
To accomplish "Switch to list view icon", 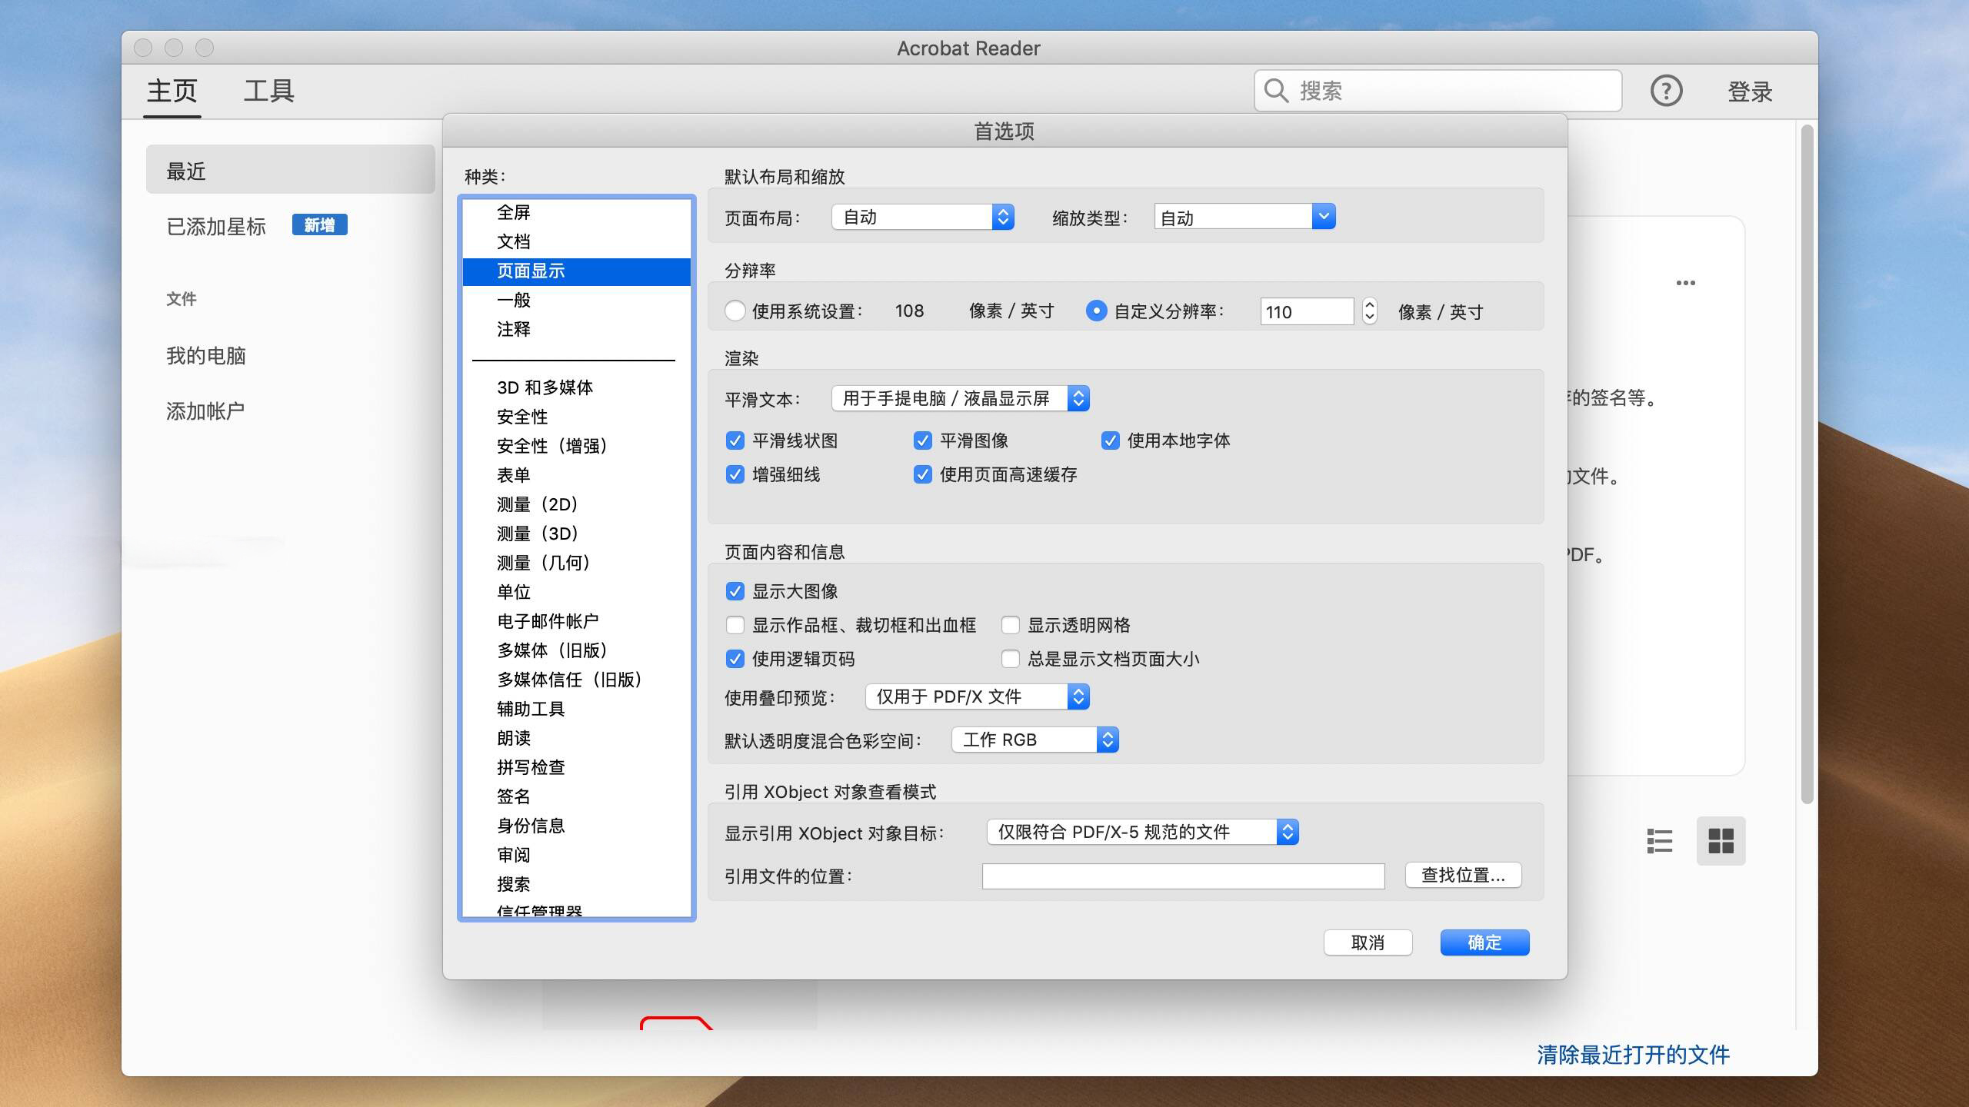I will click(x=1659, y=841).
